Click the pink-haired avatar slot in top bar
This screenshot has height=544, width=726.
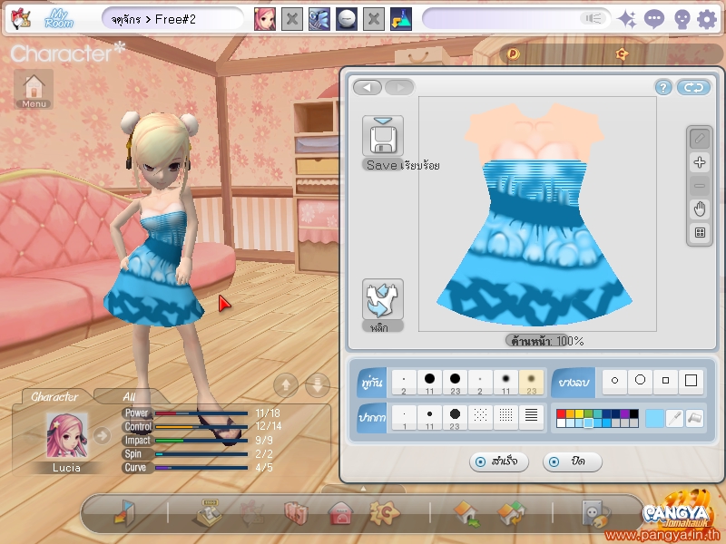pos(265,19)
